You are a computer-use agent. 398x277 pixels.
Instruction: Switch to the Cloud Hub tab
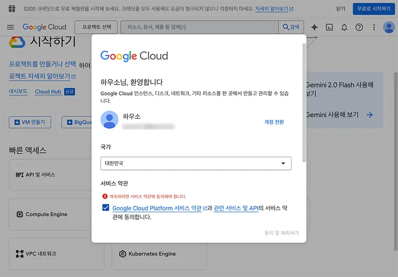click(48, 92)
